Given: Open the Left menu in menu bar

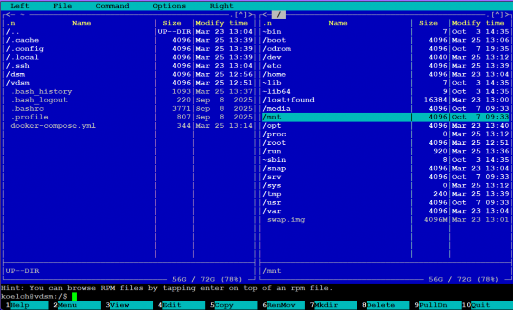Looking at the screenshot, I should (20, 6).
